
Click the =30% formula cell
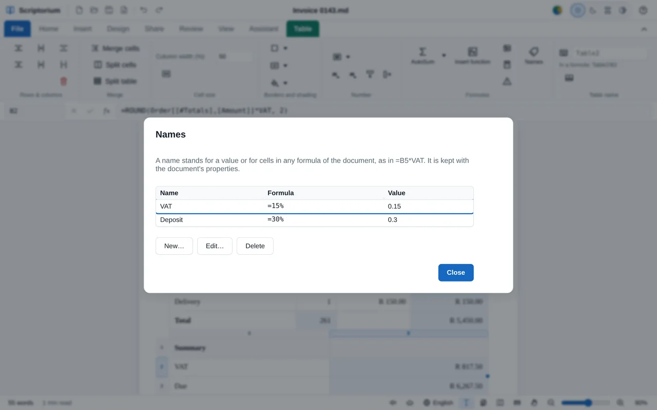pos(323,219)
